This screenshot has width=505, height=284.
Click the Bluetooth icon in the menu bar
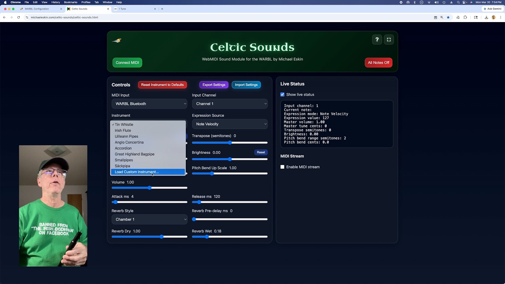(415, 2)
